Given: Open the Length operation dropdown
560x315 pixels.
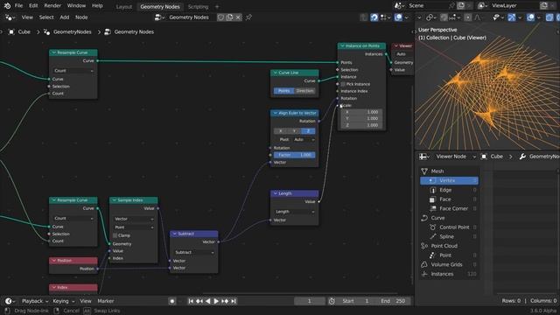Looking at the screenshot, I should pos(295,212).
